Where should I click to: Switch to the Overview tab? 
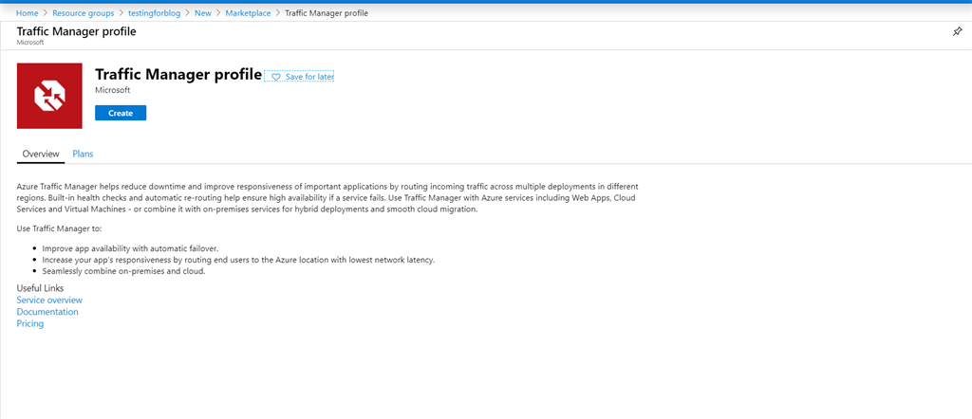click(41, 154)
